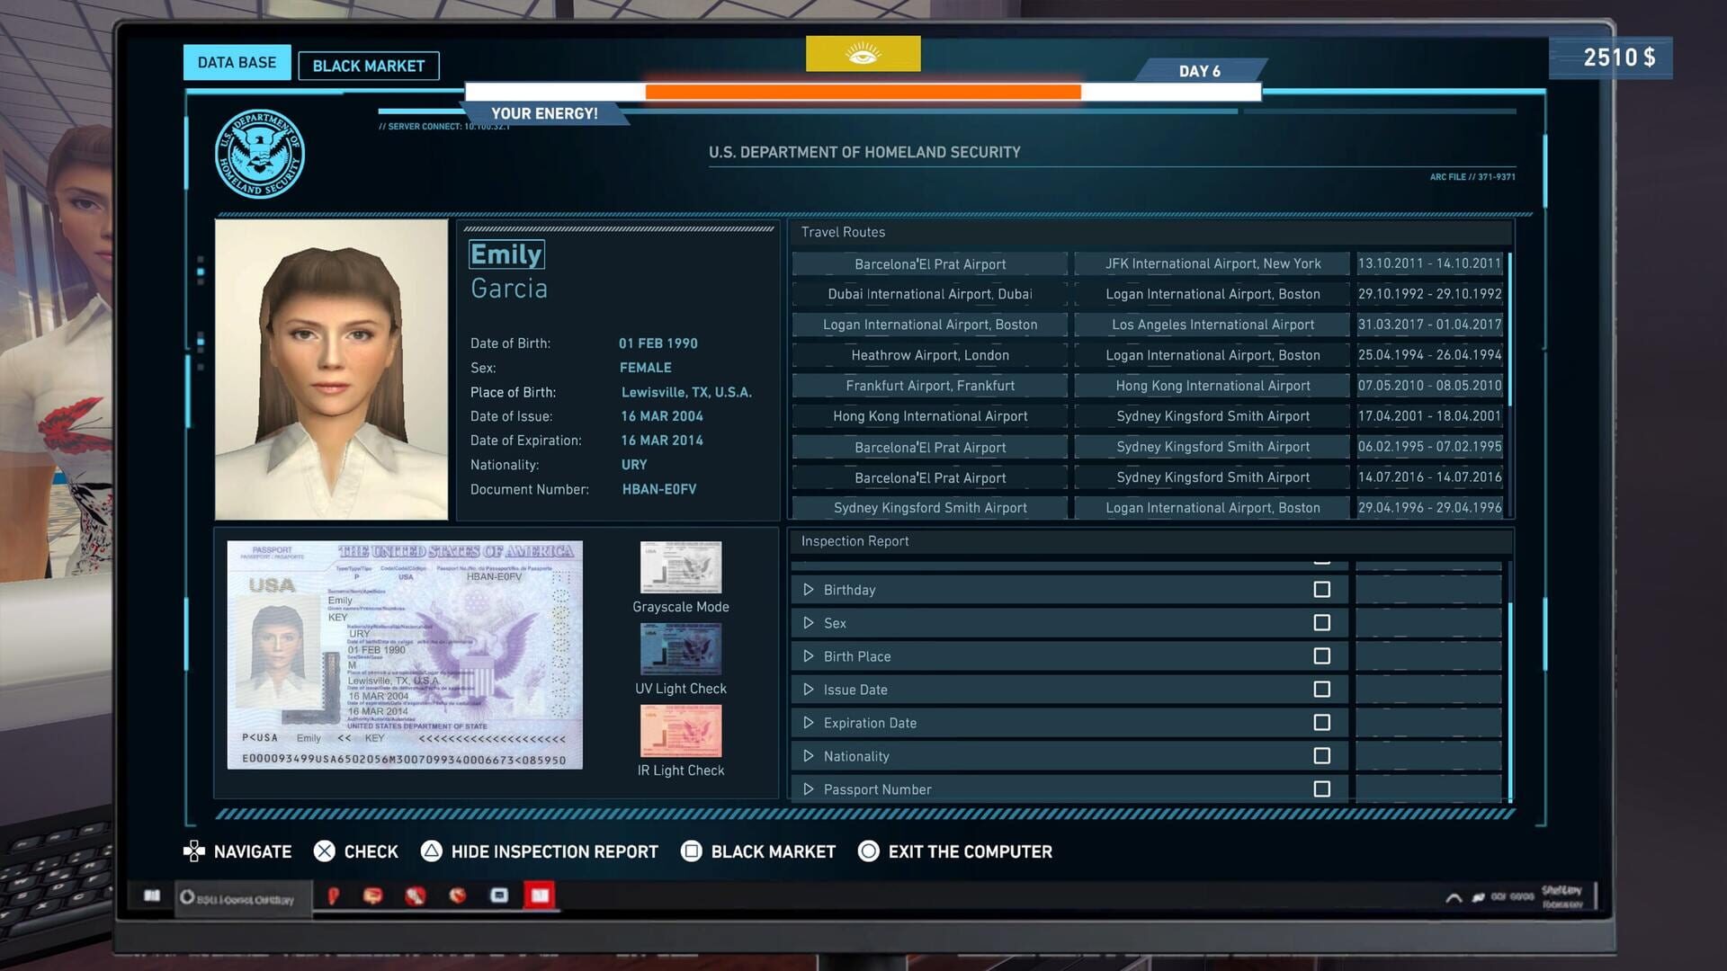The image size is (1727, 971).
Task: Check the Nationality box
Action: tap(1321, 755)
